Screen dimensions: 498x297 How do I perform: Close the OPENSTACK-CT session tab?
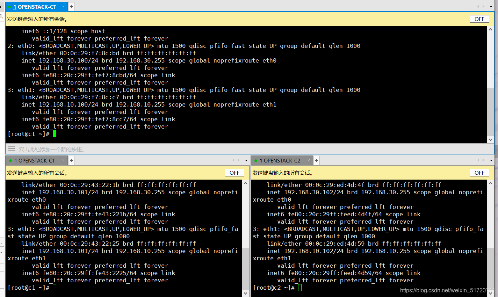pyautogui.click(x=63, y=7)
